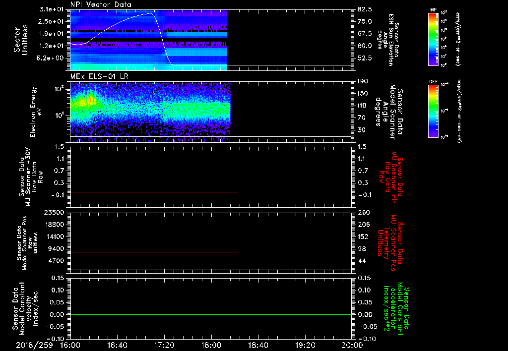Click the ELS electron energy spectrogram
Image resolution: width=508 pixels, height=351 pixels.
point(150,112)
